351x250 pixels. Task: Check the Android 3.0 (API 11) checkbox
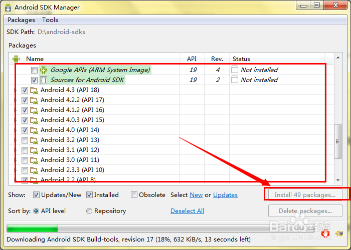(25, 160)
